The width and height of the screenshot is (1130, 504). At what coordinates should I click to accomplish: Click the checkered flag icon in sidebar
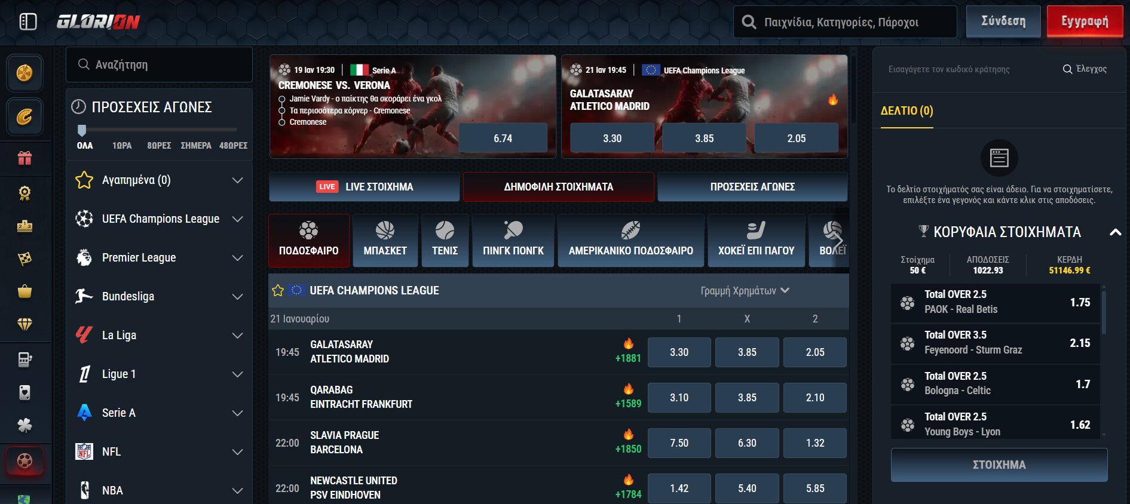coord(25,259)
